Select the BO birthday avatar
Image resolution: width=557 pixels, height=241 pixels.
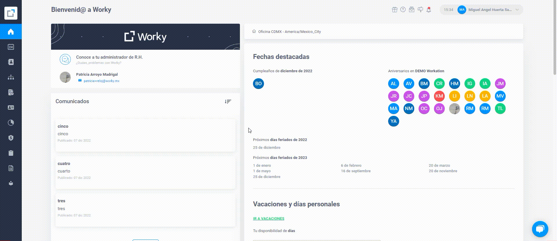[x=258, y=84]
